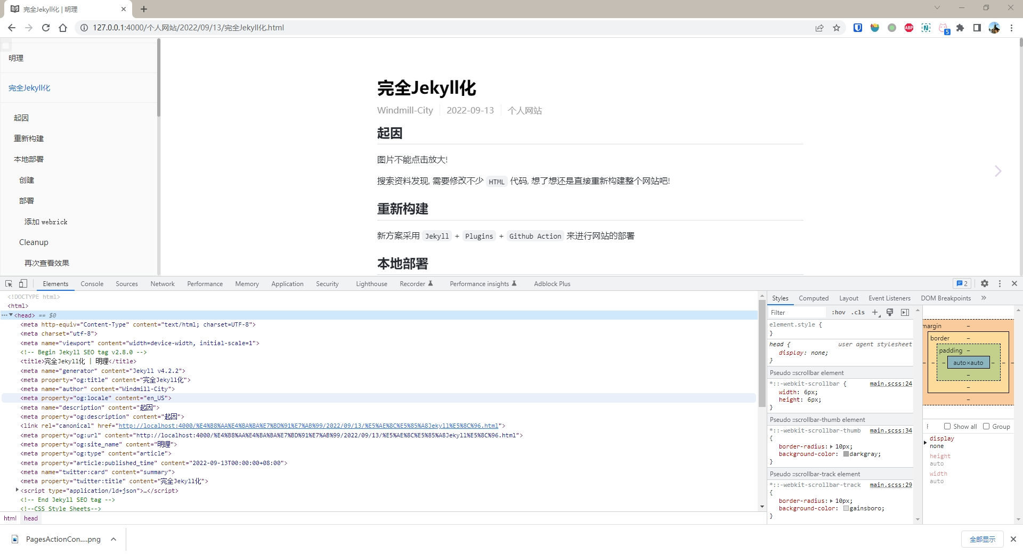
Task: Open the Application tab
Action: coord(287,284)
